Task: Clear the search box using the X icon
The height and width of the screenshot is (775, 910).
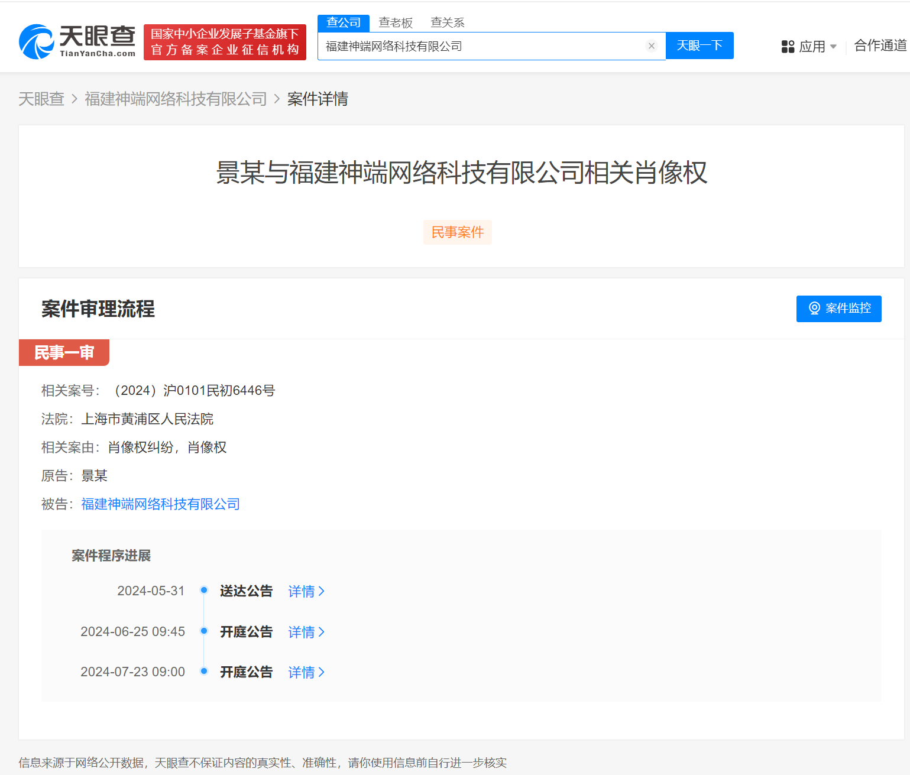Action: [x=652, y=46]
